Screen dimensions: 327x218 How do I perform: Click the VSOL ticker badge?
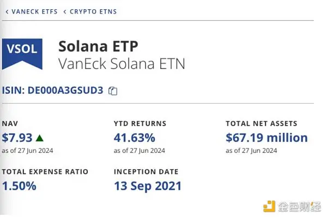click(22, 51)
